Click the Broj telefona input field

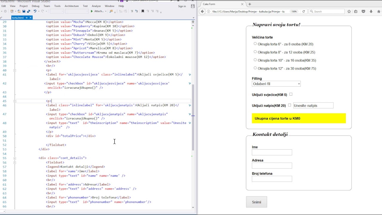point(272,179)
